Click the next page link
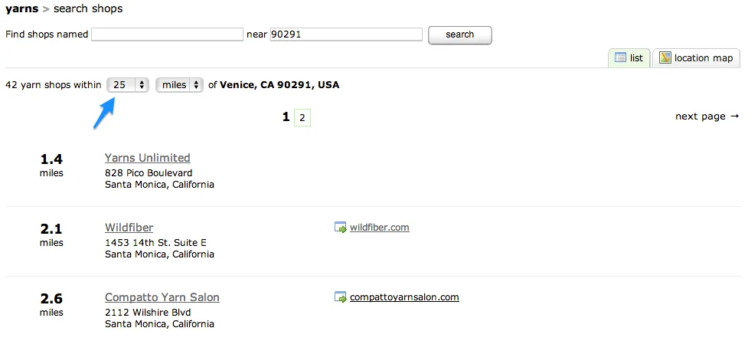 tap(707, 116)
